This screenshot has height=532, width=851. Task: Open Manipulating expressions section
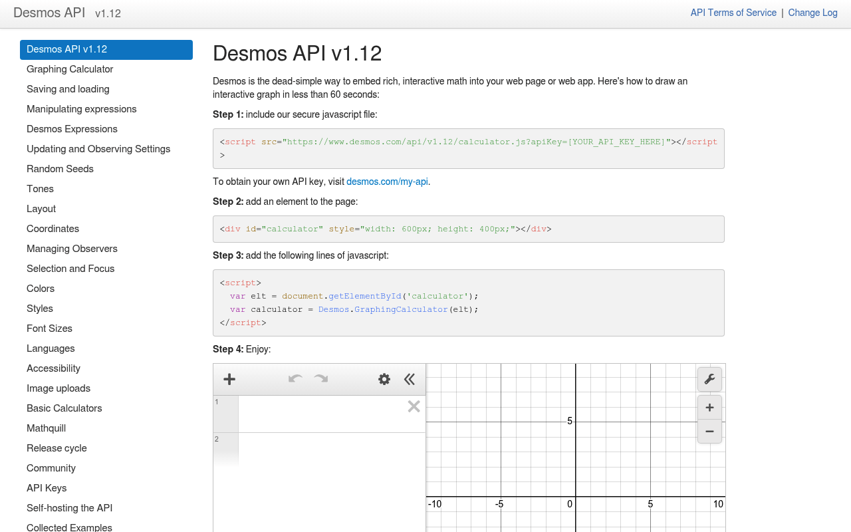point(106,109)
